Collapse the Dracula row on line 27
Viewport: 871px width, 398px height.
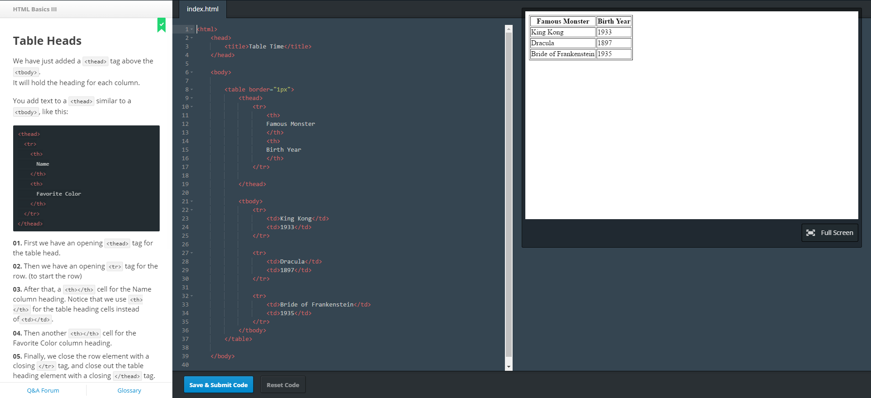point(192,253)
